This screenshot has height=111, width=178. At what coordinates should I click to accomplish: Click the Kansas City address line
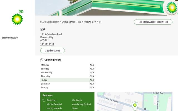coord(47,37)
